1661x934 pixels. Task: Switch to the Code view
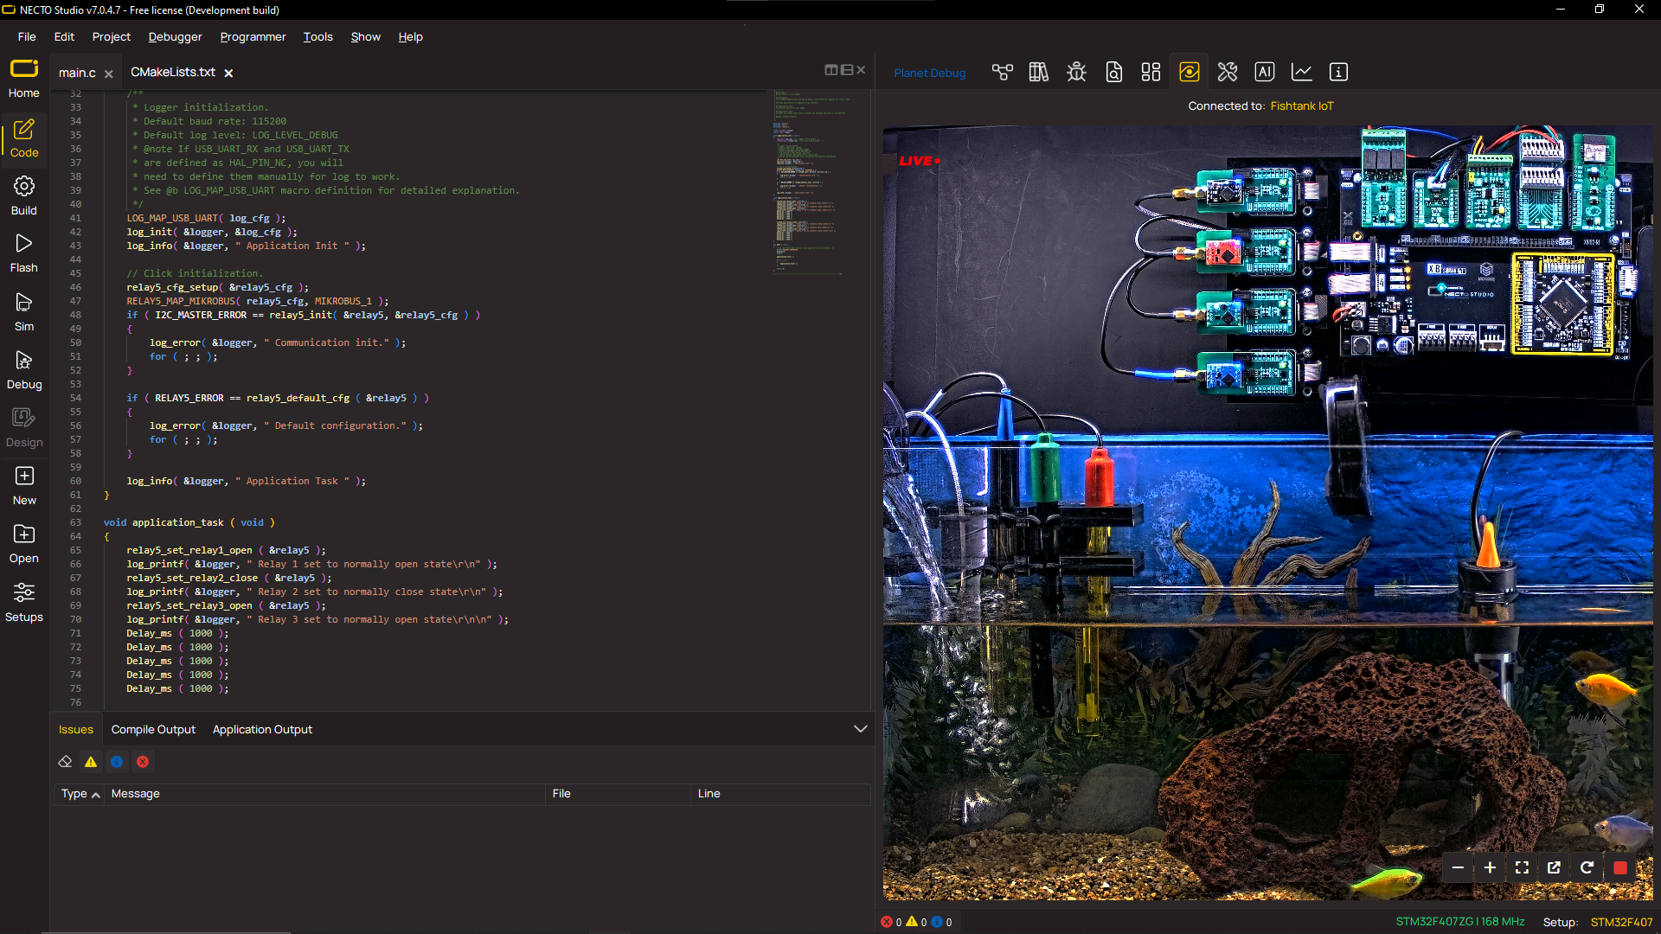click(24, 138)
